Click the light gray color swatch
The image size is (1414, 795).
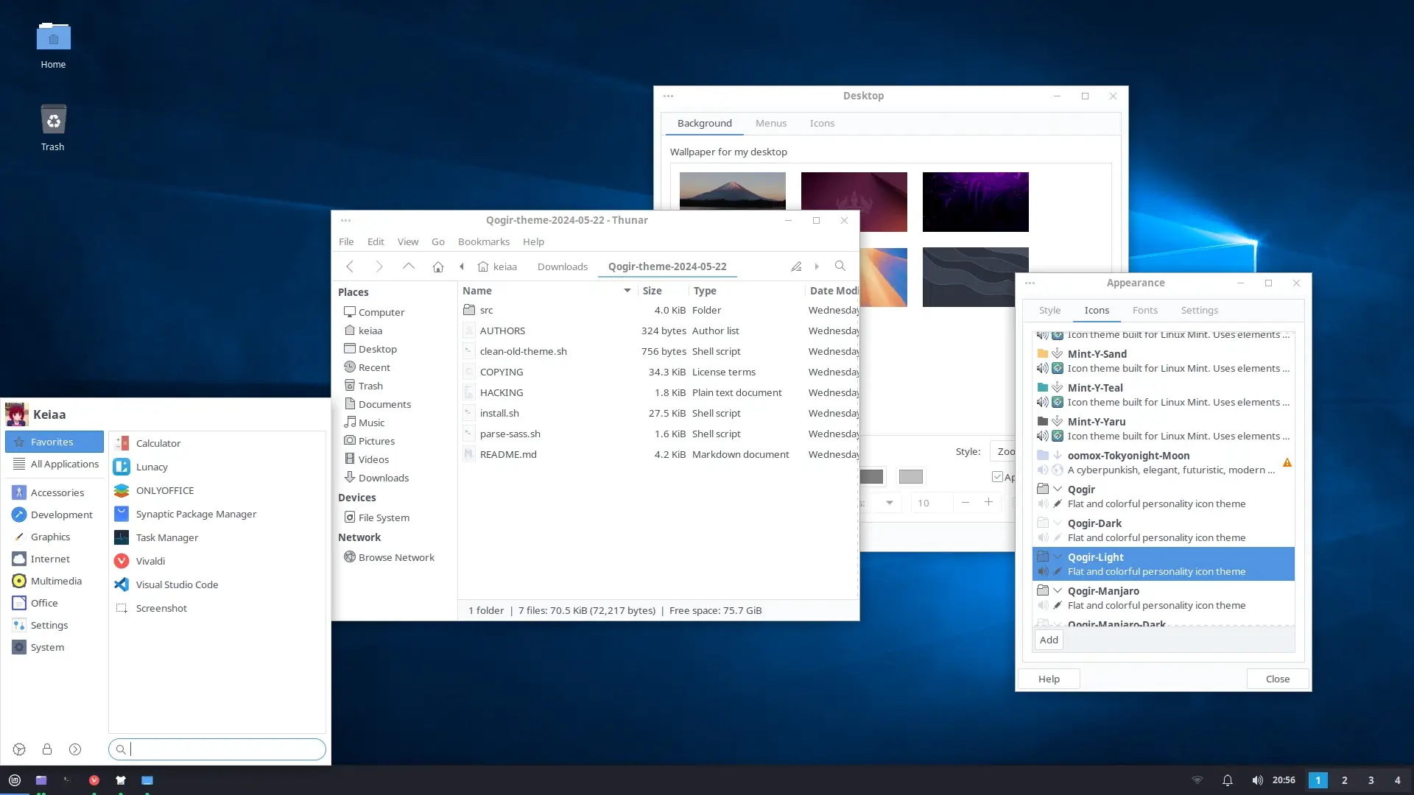pyautogui.click(x=910, y=477)
